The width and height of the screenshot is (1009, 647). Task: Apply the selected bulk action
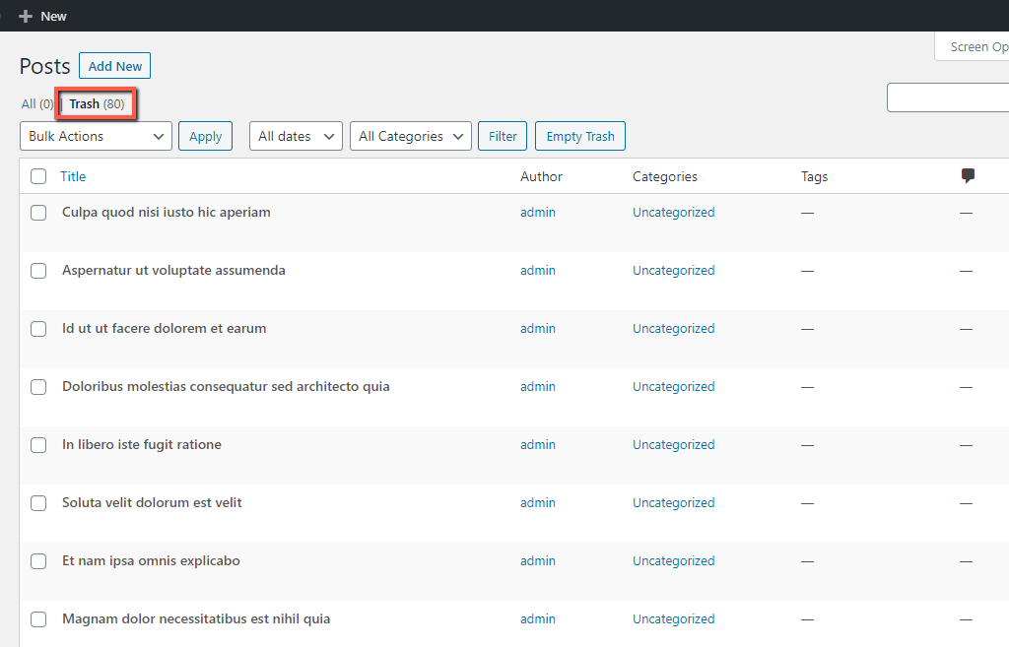pos(205,136)
